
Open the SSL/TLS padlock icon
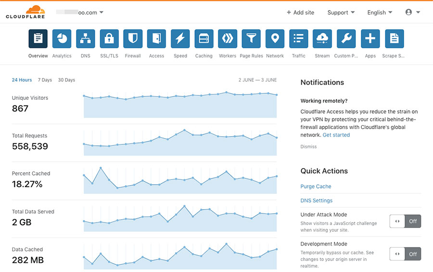[x=109, y=38]
